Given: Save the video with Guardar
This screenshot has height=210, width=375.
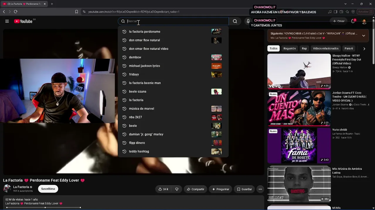Looking at the screenshot, I should [x=244, y=189].
